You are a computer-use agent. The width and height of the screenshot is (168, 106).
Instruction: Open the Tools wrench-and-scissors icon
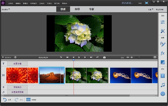pos(163,31)
